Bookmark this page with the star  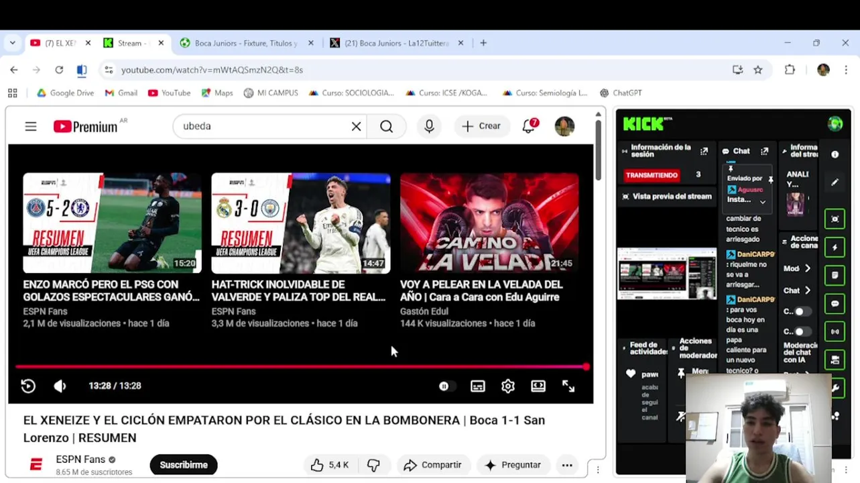(x=758, y=70)
